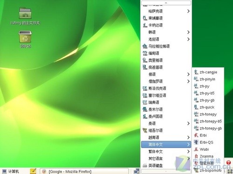The width and height of the screenshot is (233, 174).
Task: Choose the zh-py input method
Action: click(x=208, y=86)
